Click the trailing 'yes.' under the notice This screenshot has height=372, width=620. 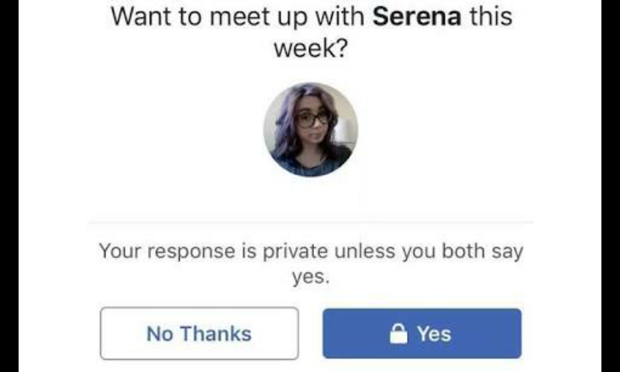[311, 277]
